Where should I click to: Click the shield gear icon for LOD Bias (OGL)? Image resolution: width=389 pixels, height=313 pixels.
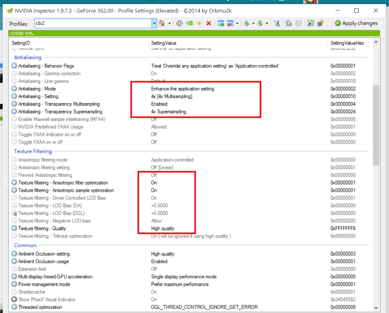tap(14, 213)
